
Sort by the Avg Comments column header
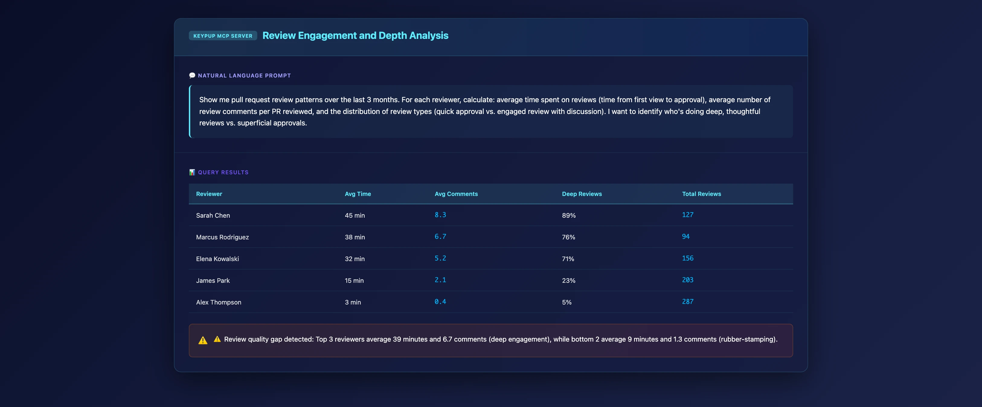tap(456, 194)
